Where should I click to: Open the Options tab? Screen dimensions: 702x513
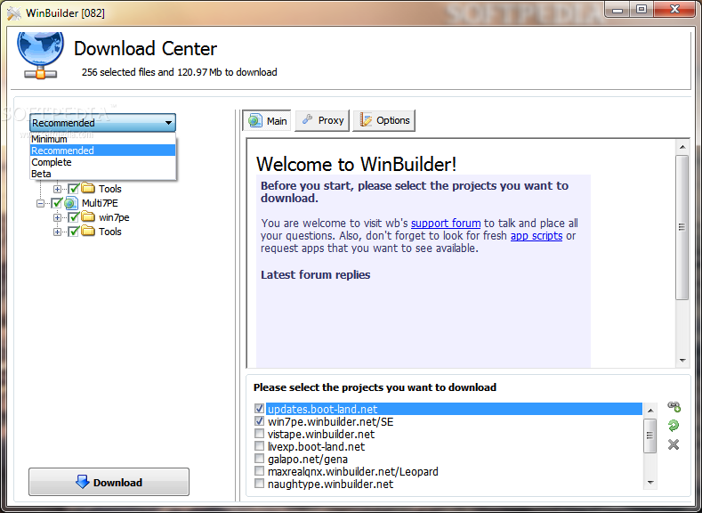pos(384,120)
